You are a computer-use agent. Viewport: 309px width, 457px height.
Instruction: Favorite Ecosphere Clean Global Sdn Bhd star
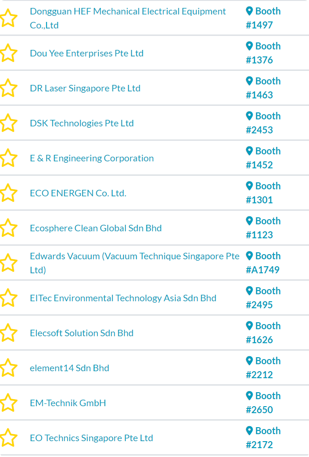(8, 228)
